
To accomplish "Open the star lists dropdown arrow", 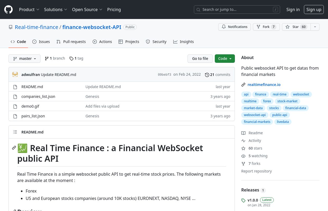I will point(315,27).
